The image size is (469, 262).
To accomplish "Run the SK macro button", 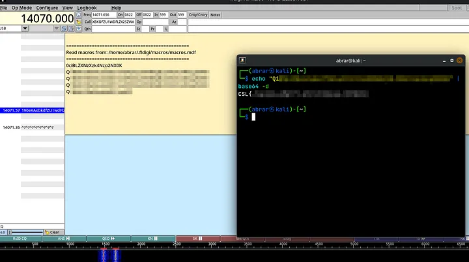I will click(198, 239).
